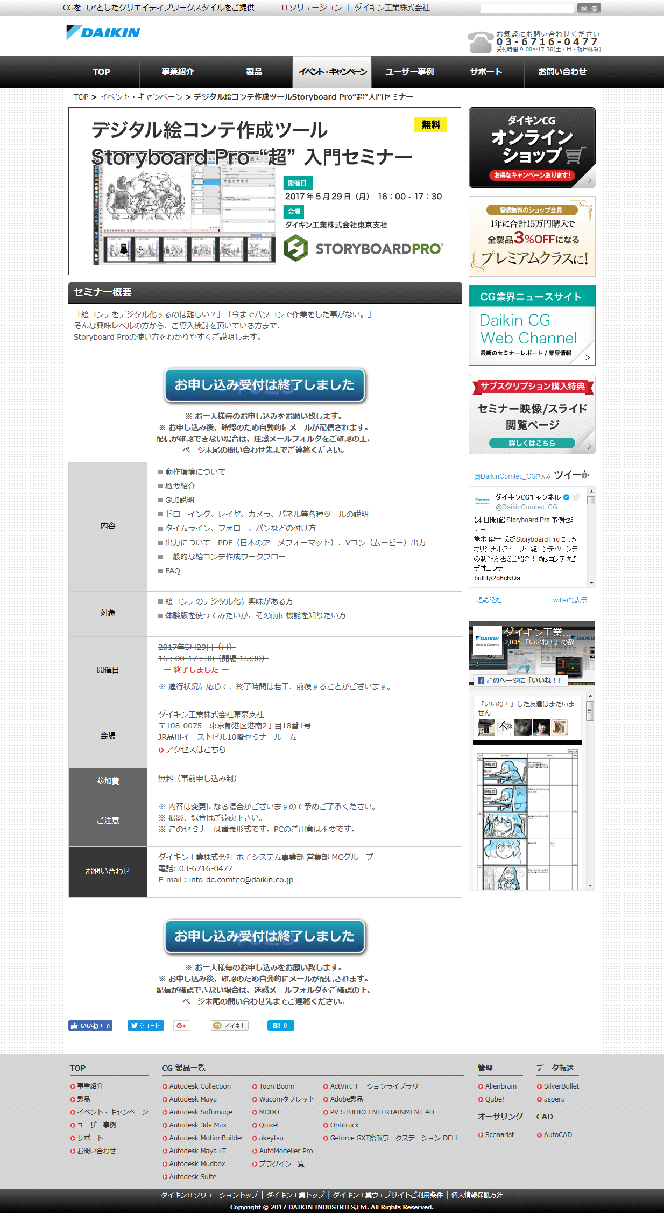664x1213 pixels.
Task: Open the 製品 navigation tab
Action: click(x=254, y=72)
